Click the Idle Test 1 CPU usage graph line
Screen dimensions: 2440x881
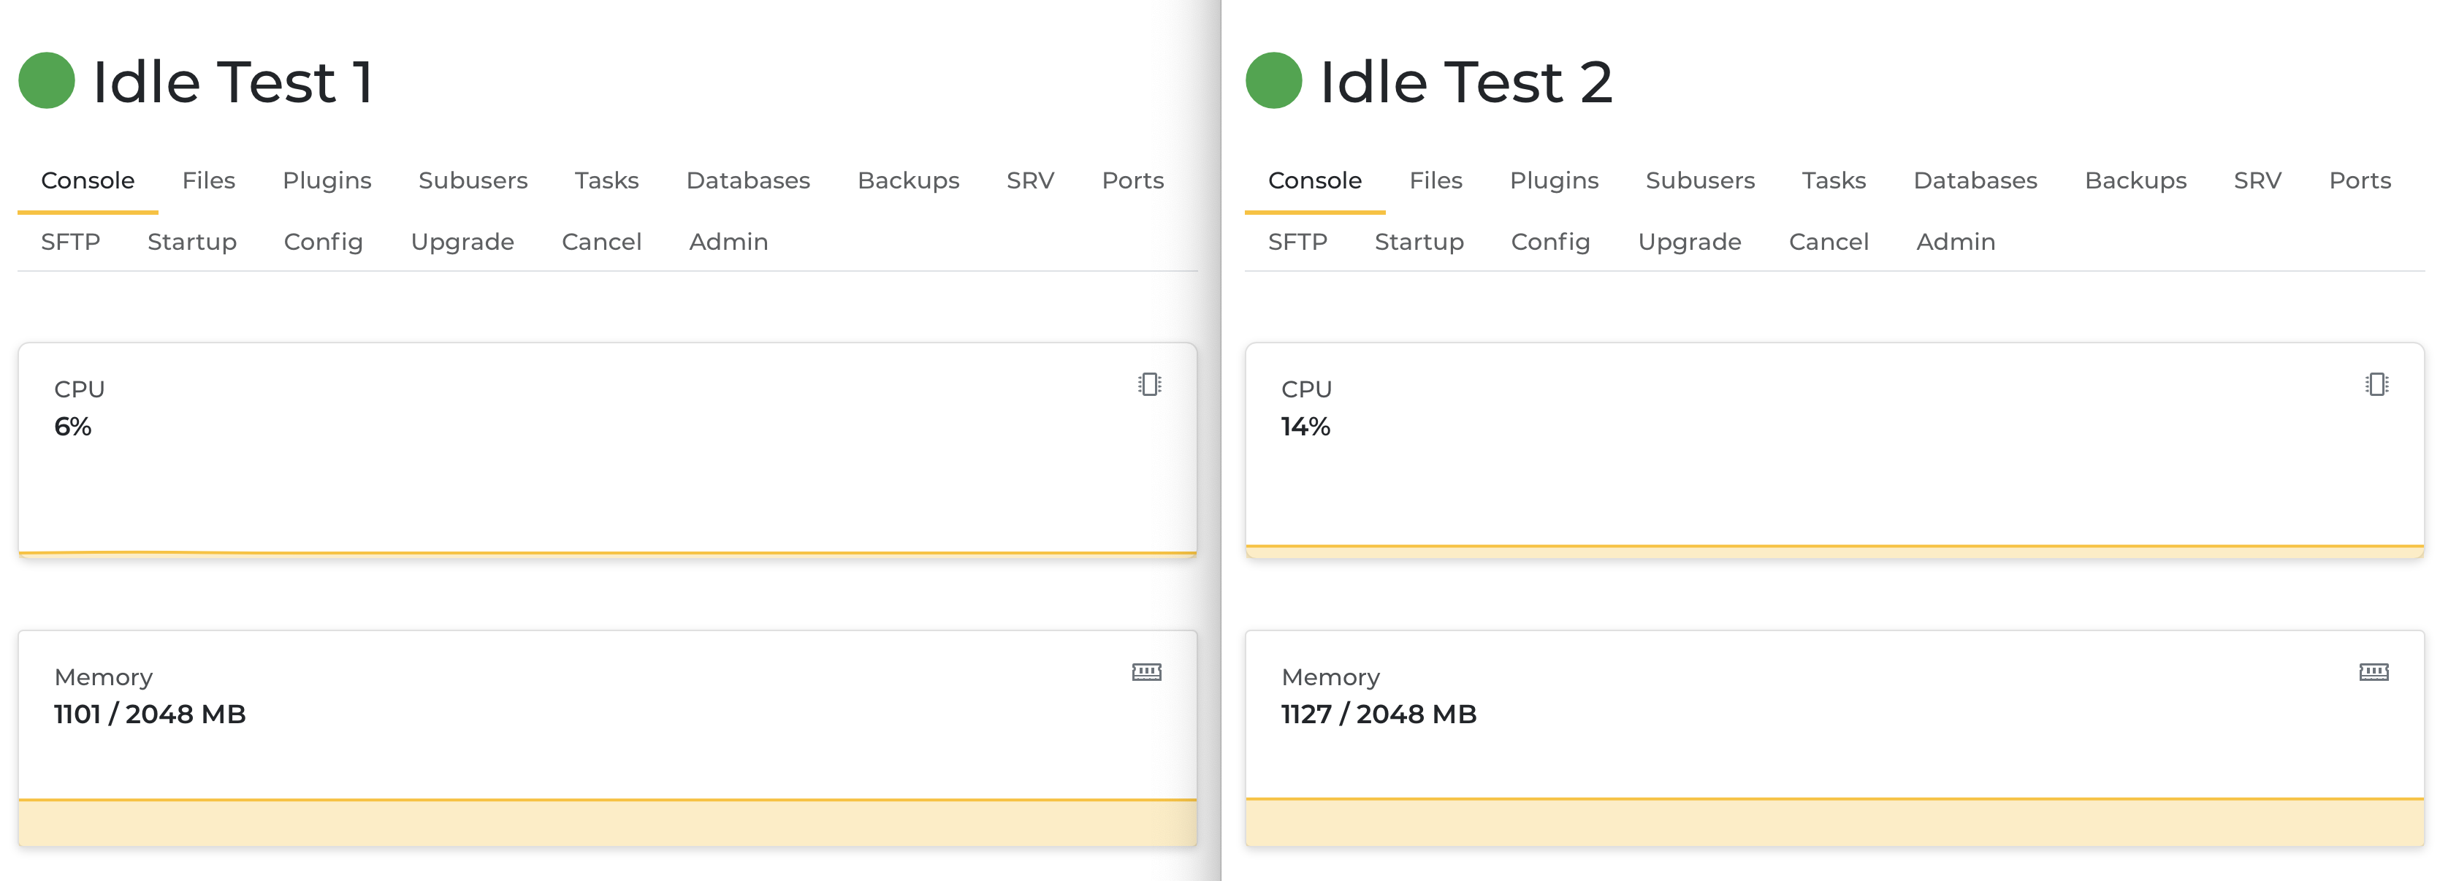tap(606, 552)
